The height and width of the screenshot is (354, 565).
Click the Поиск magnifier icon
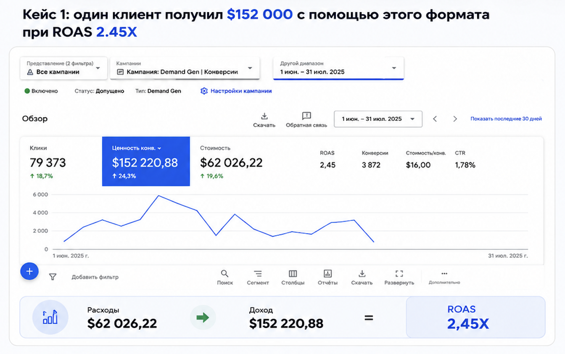[x=225, y=274]
